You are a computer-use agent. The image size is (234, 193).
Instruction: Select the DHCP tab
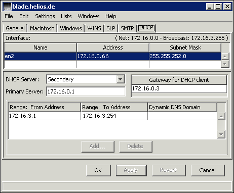[x=146, y=28]
